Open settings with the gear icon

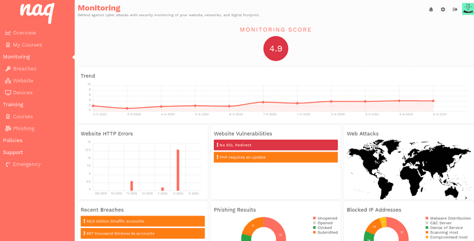pos(443,9)
